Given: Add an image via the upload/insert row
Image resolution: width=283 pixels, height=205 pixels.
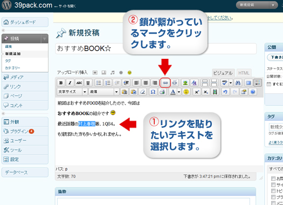Looking at the screenshot, I should point(95,73).
